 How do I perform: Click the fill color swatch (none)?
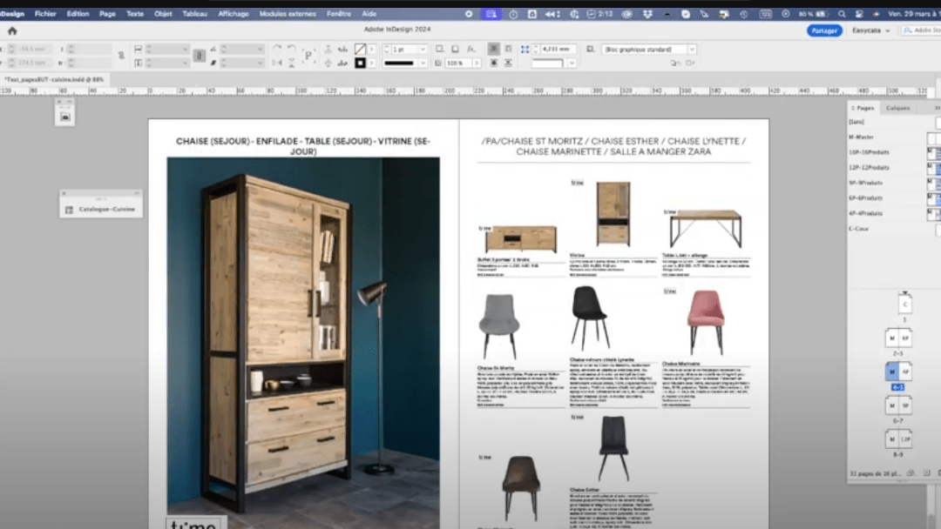point(360,49)
